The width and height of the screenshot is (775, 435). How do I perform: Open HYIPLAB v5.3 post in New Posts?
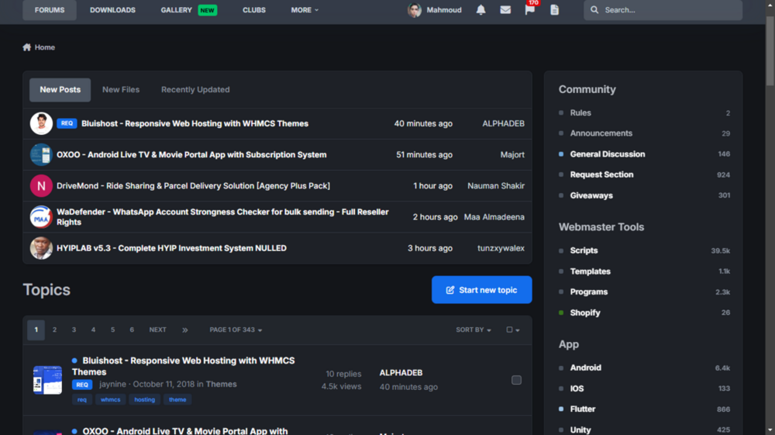pos(171,248)
